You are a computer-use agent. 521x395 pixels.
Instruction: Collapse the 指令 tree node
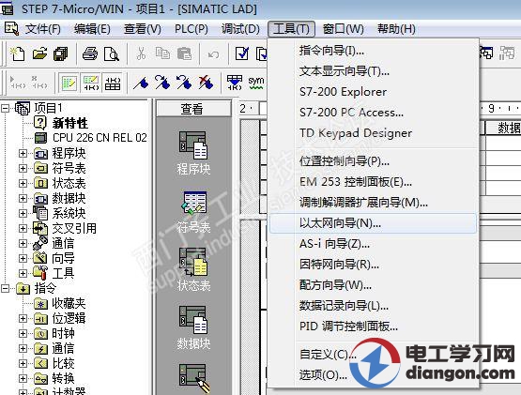point(5,288)
